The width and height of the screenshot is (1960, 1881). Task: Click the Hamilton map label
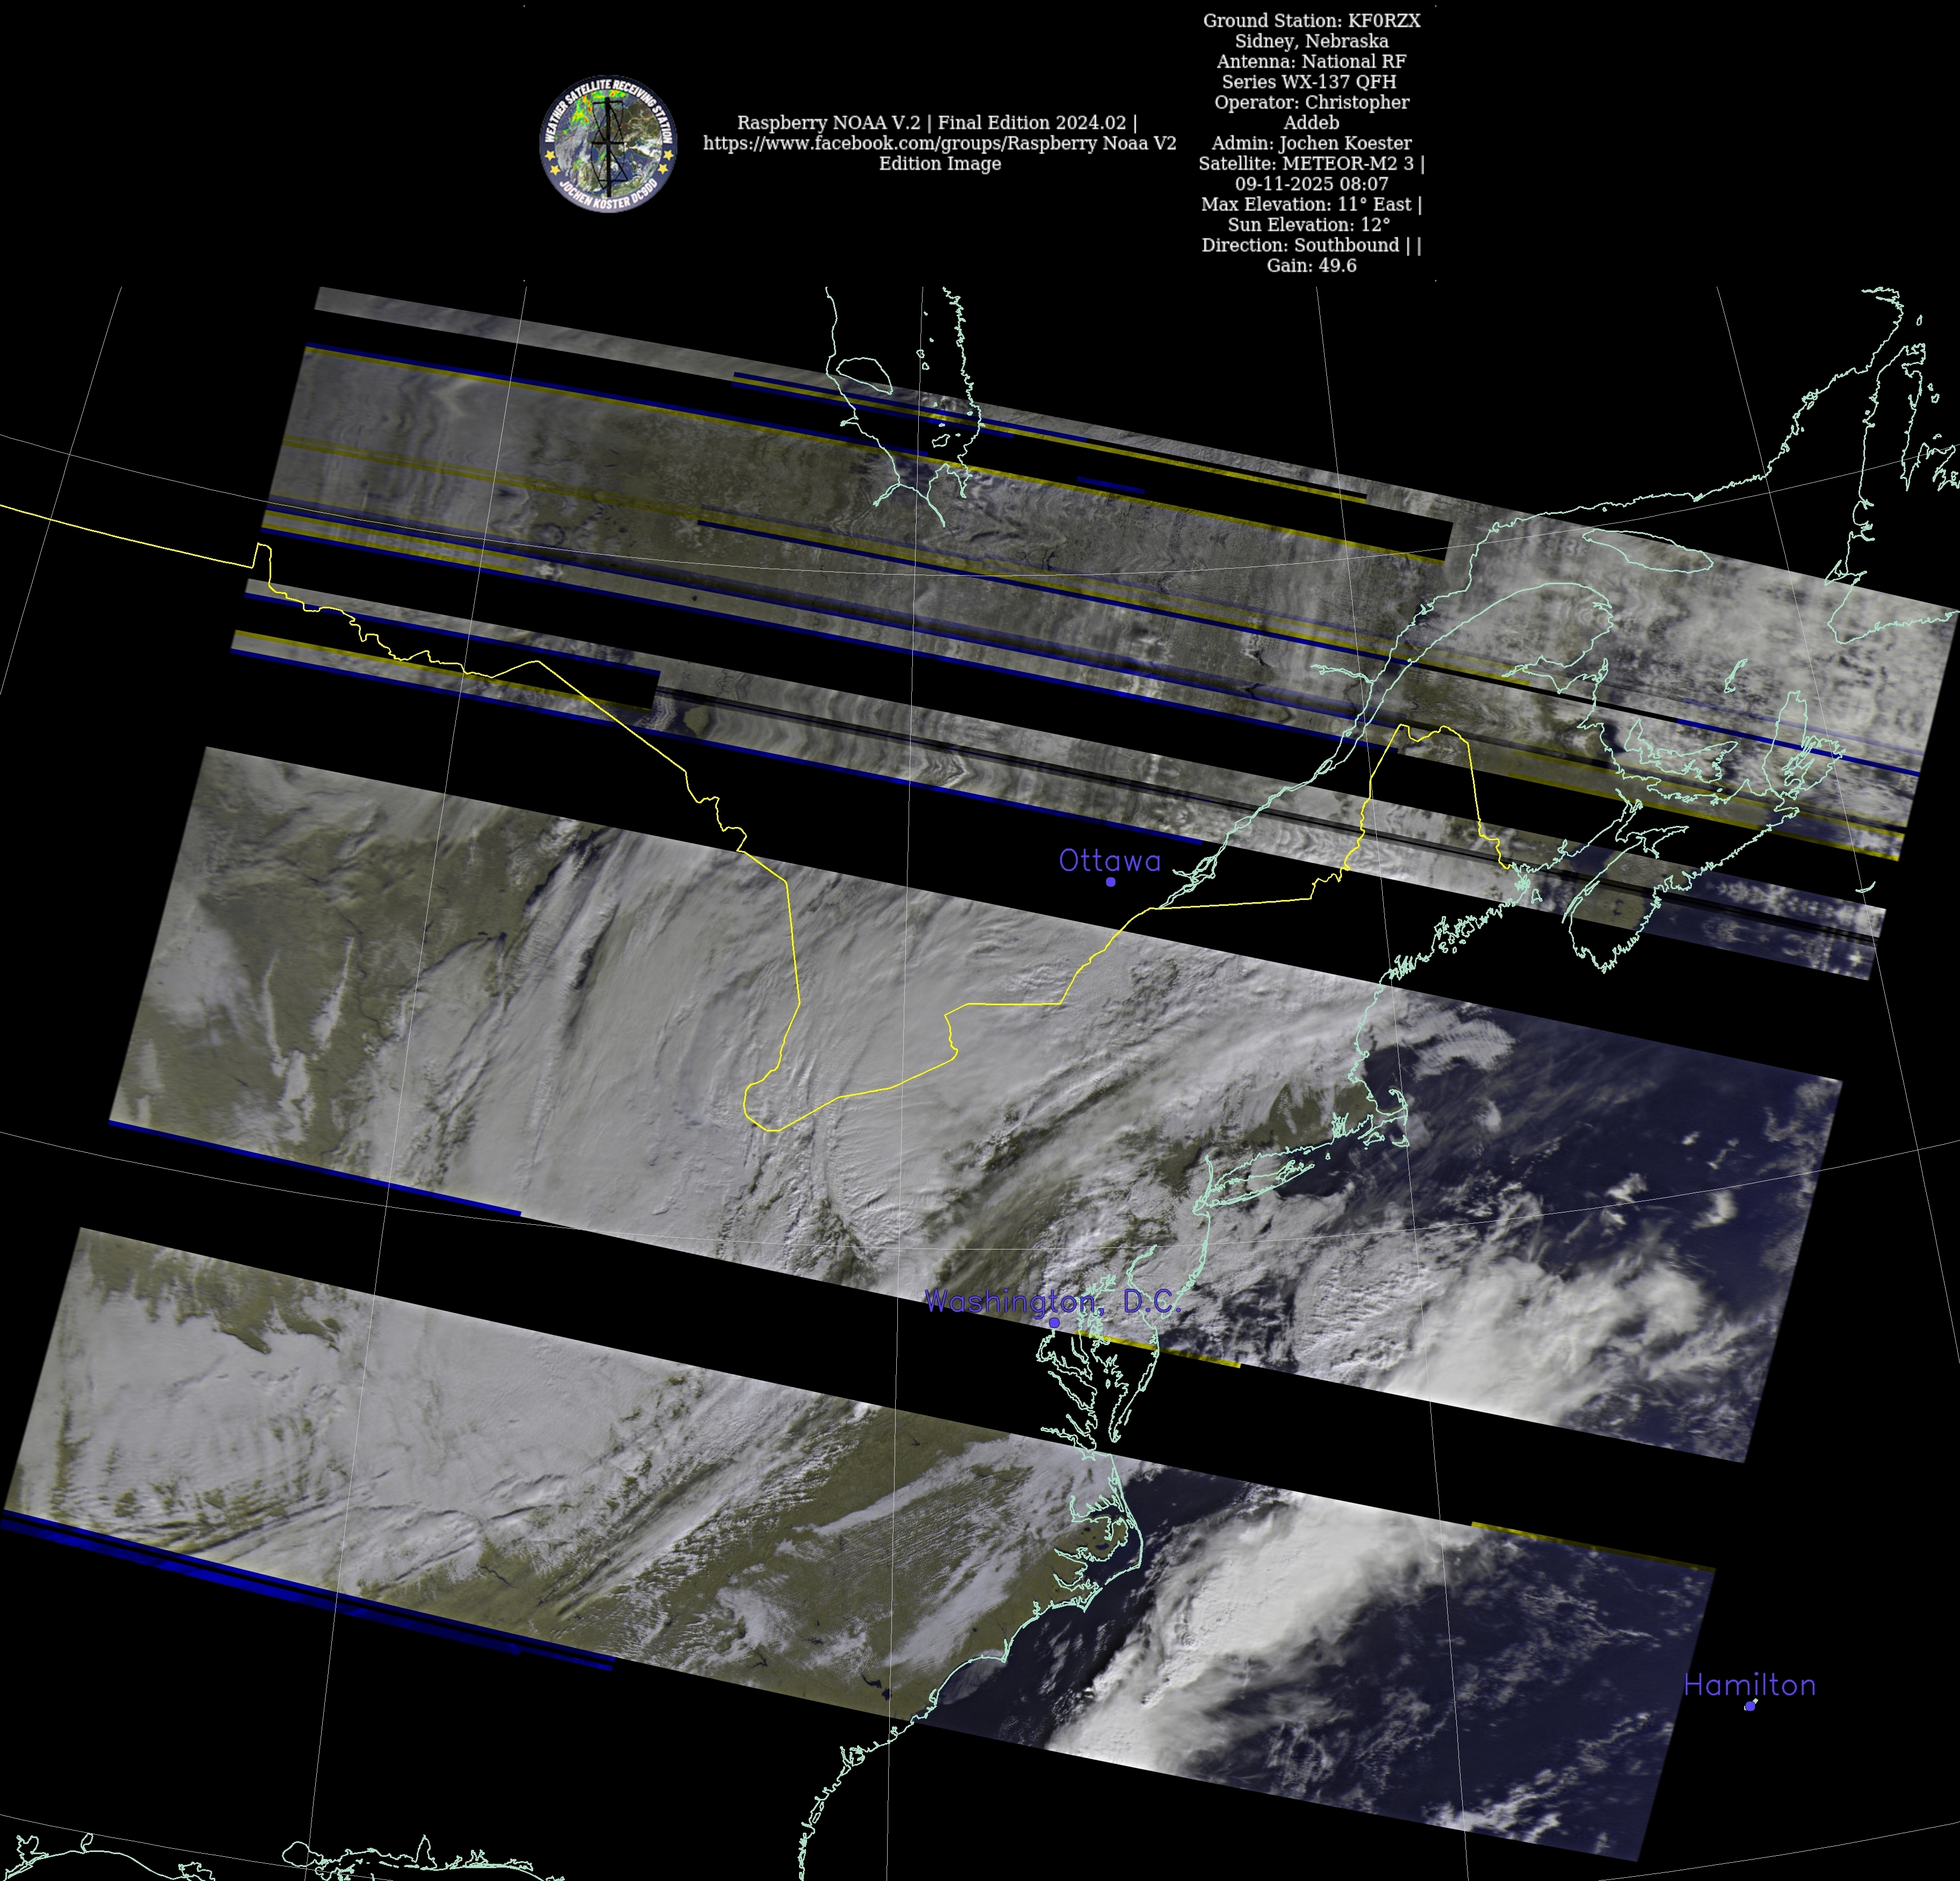(1749, 1685)
